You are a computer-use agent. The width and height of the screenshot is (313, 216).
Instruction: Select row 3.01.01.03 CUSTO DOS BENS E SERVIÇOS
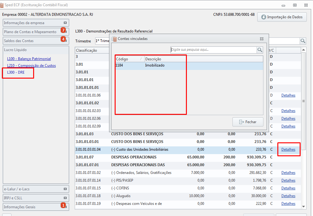coord(188,134)
